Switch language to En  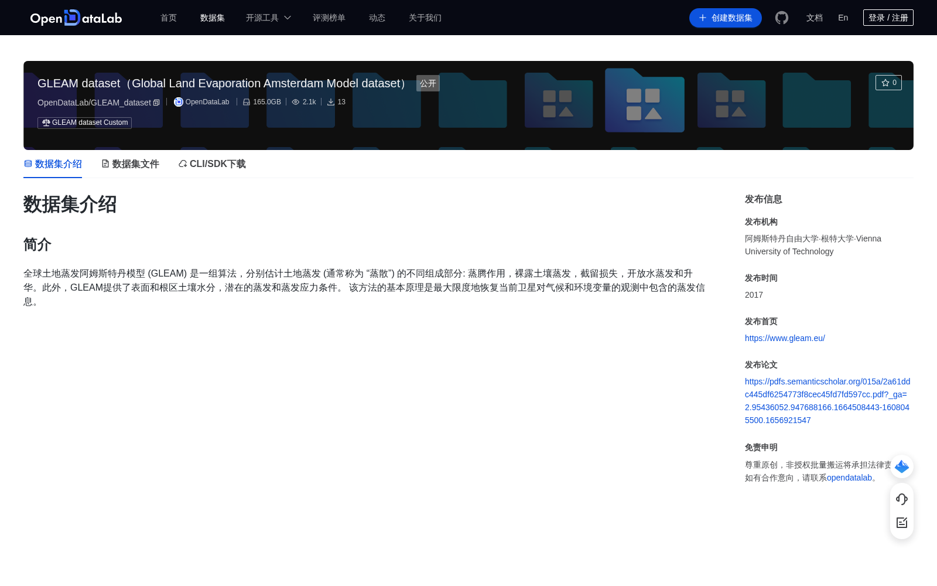click(x=843, y=18)
